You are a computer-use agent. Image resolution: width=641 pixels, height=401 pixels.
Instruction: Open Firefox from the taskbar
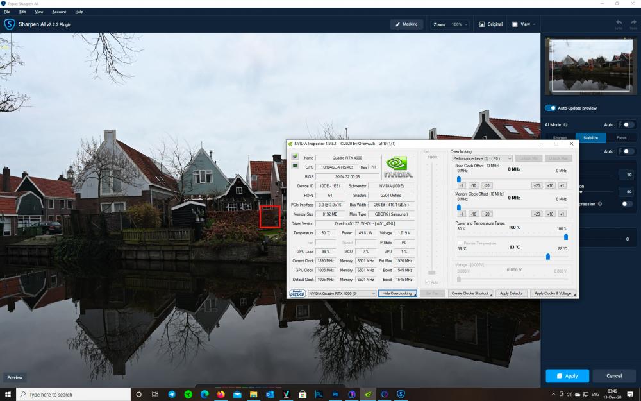click(221, 394)
